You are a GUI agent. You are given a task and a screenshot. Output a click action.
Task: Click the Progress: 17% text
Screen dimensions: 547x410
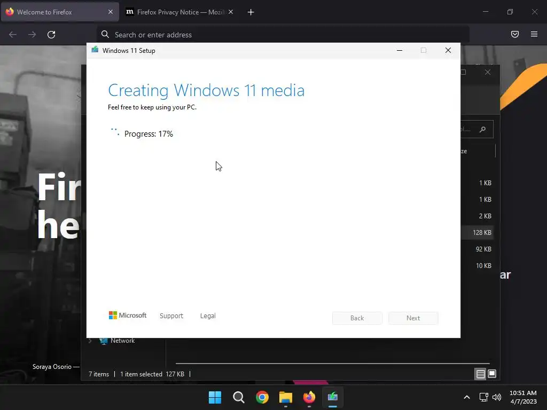(x=149, y=134)
